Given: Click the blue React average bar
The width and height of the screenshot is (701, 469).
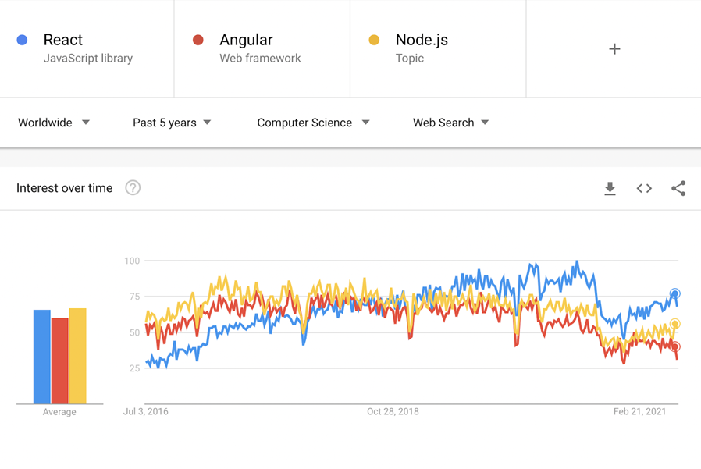Looking at the screenshot, I should [x=42, y=357].
